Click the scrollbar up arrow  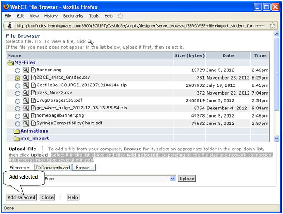277,34
